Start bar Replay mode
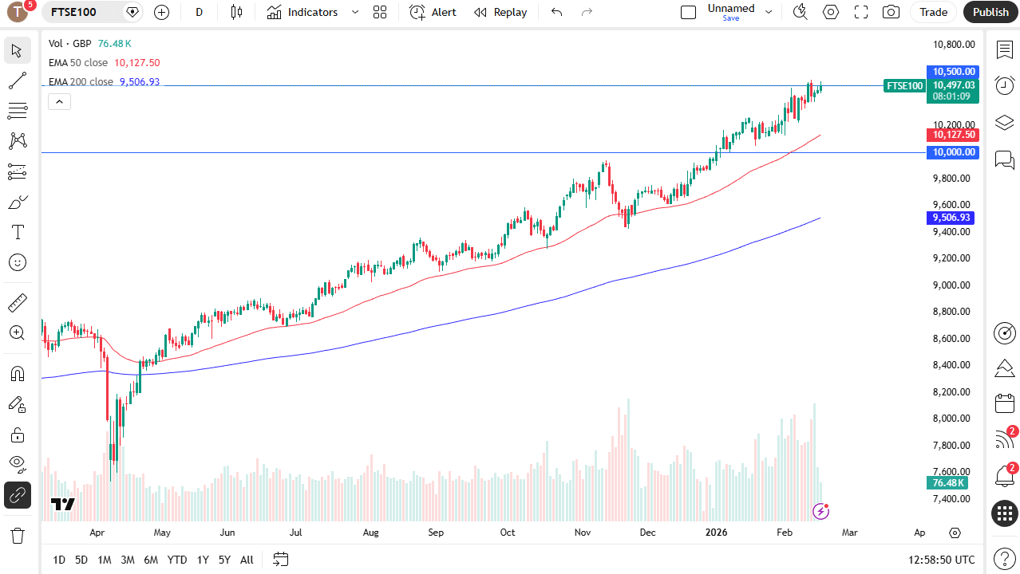 (x=500, y=12)
